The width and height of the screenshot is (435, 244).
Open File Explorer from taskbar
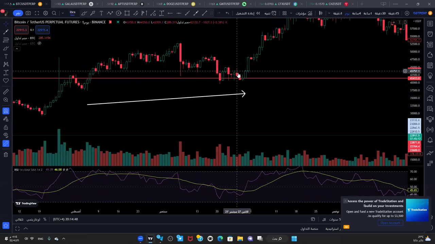coord(240,239)
